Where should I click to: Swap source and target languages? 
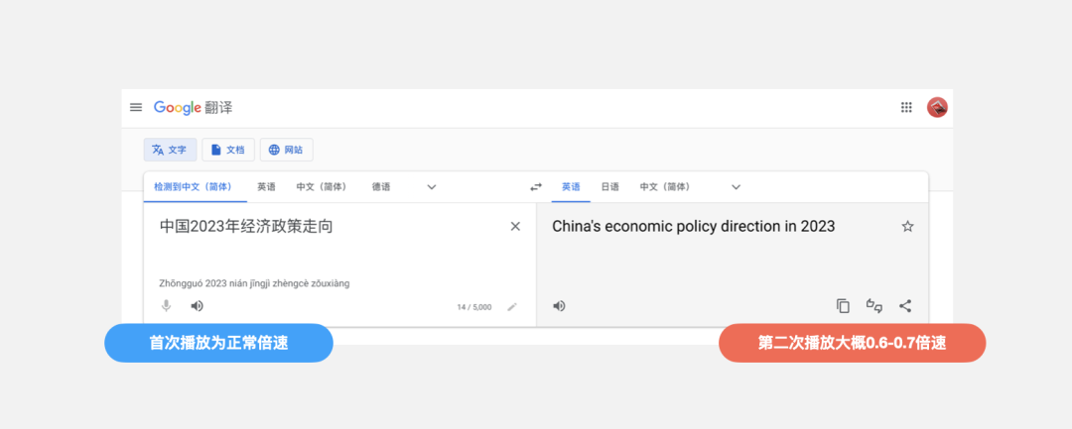pos(536,187)
